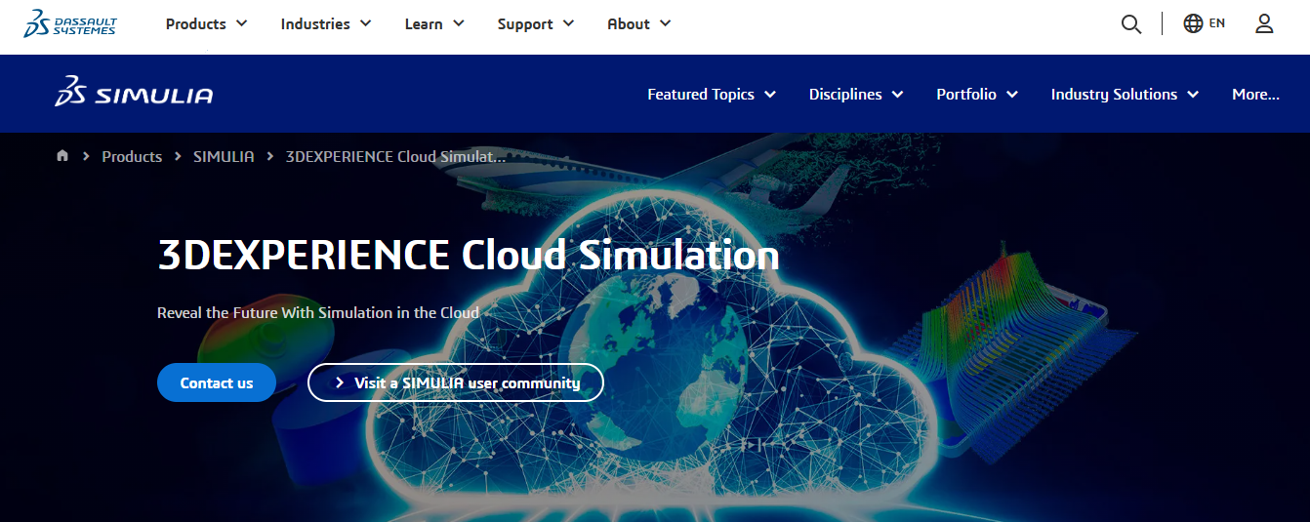1310x522 pixels.
Task: Click the Contact us button
Action: (x=217, y=382)
